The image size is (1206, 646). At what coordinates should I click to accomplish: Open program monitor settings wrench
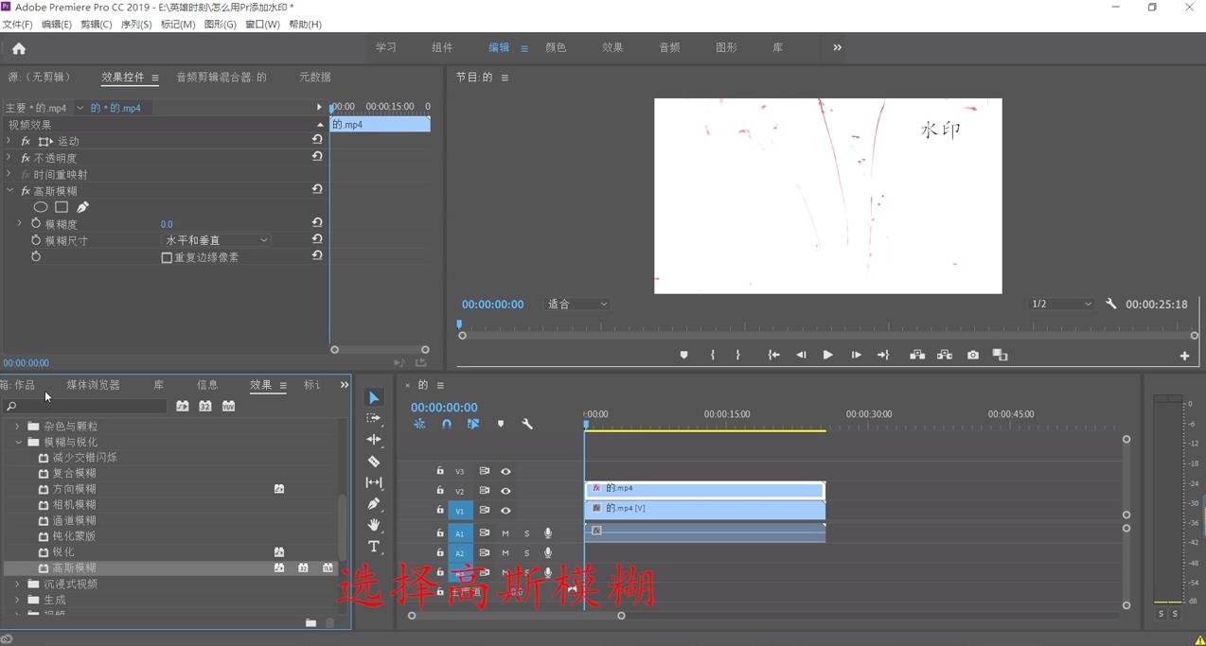point(1111,305)
